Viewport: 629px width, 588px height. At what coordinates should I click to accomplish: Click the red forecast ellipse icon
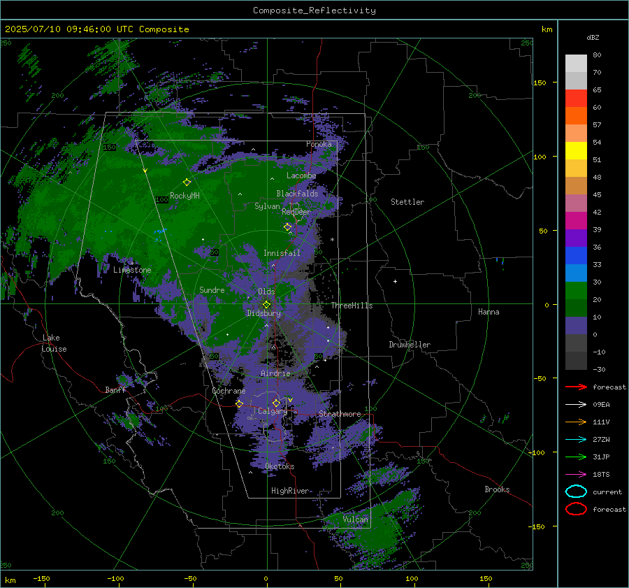click(576, 509)
